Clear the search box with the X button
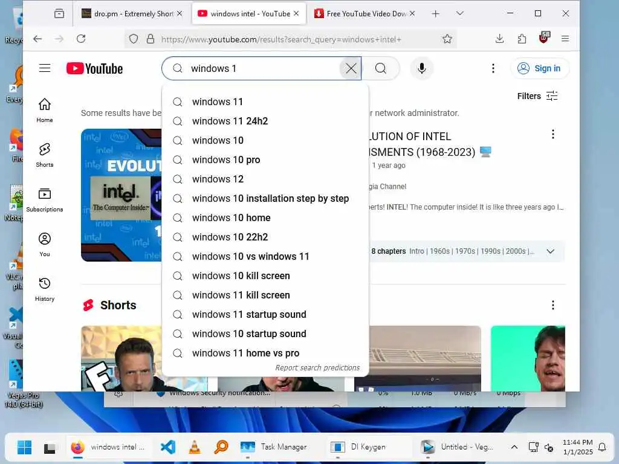The height and width of the screenshot is (464, 619). pyautogui.click(x=351, y=68)
